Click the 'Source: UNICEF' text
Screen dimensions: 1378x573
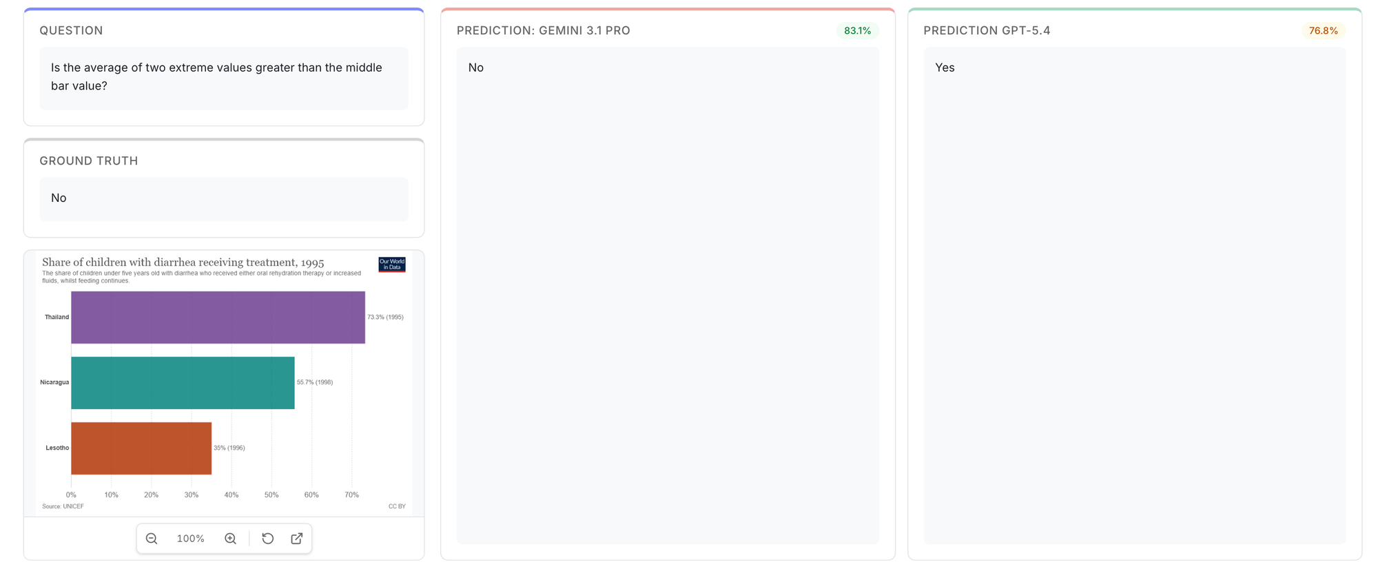coord(63,506)
